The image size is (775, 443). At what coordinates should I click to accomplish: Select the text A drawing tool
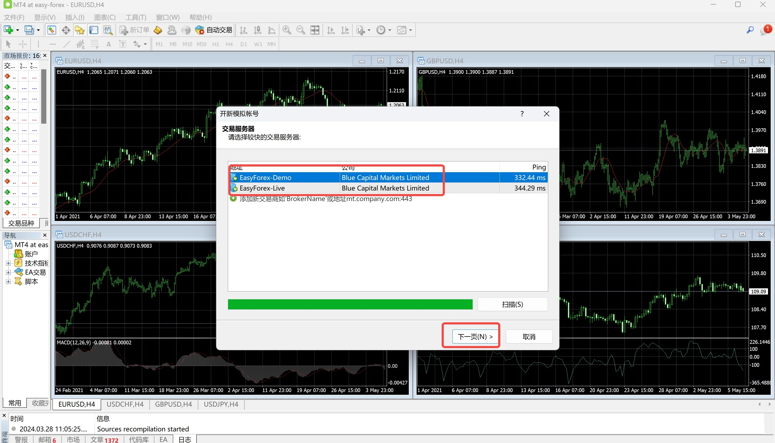point(109,44)
